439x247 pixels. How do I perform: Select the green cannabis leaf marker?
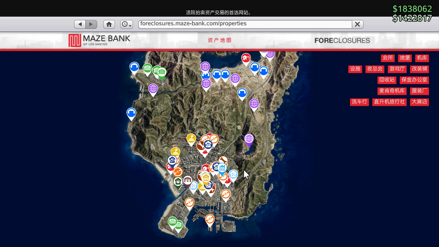point(178,182)
